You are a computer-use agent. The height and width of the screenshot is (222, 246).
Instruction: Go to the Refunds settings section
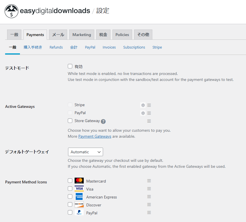56,47
